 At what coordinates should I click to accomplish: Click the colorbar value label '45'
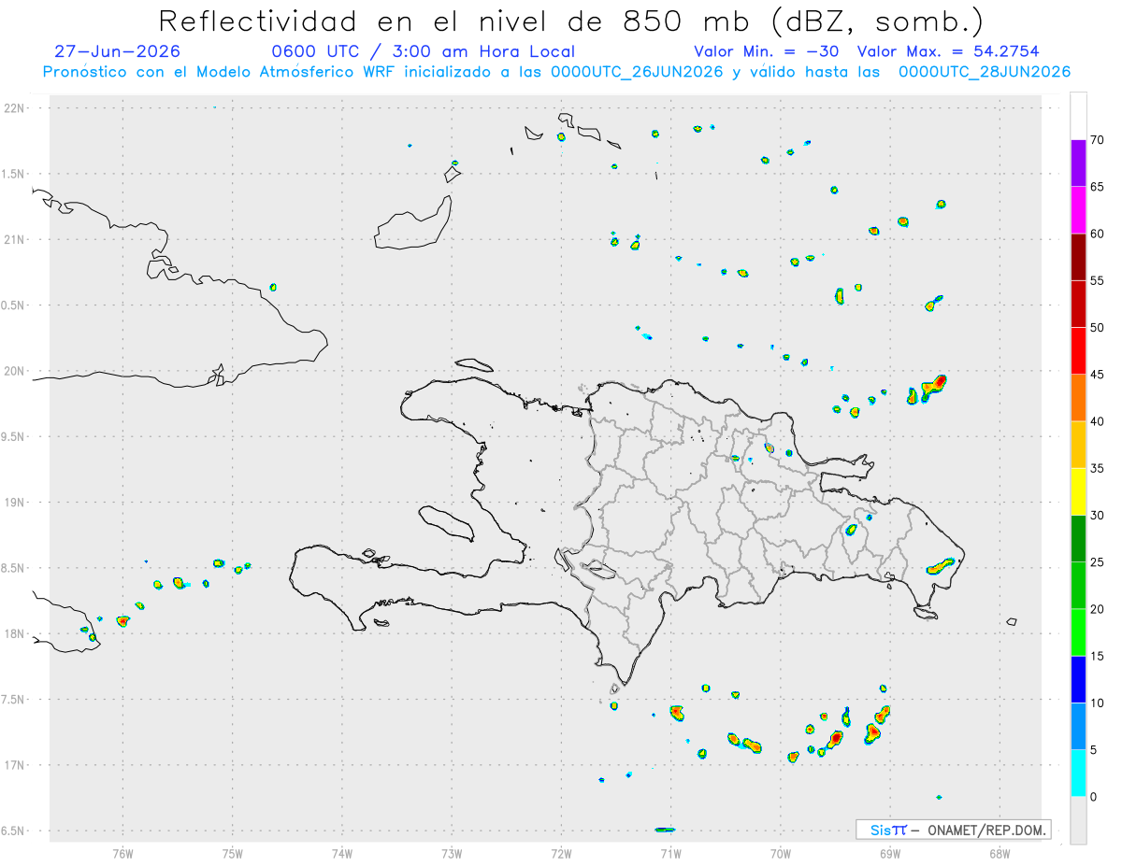pyautogui.click(x=1098, y=375)
